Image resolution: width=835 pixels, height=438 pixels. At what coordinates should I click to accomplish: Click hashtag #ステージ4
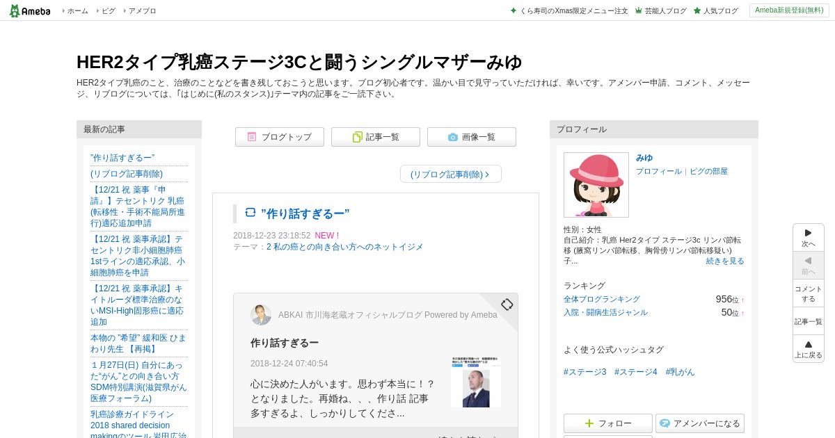click(636, 372)
